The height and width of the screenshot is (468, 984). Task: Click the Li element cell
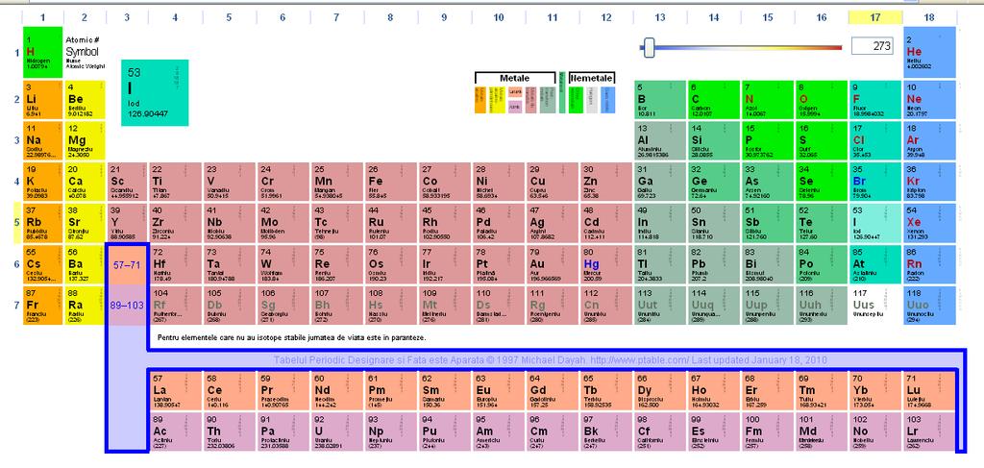(42, 100)
